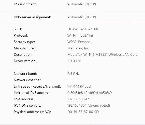This screenshot has height=125, width=145.
Task: Click the Network band label
Action: pyautogui.click(x=25, y=74)
